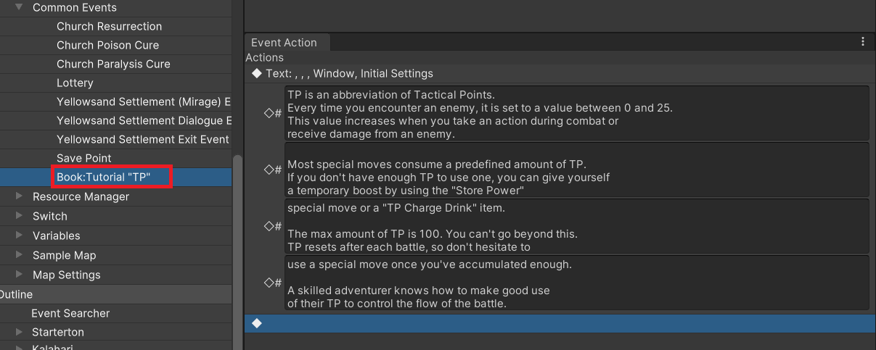Select the Church Resurrection common event

coord(110,26)
